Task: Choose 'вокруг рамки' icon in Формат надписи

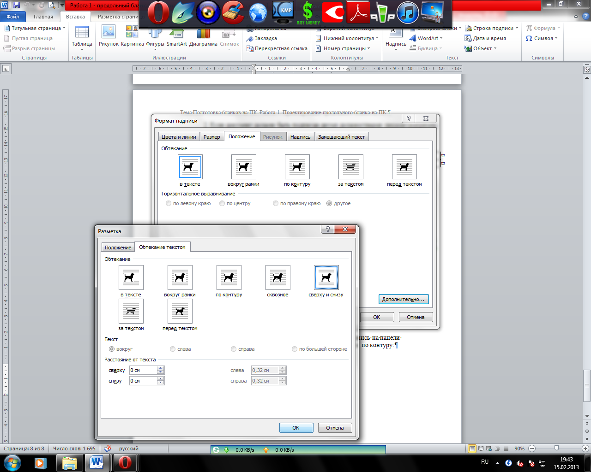Action: pyautogui.click(x=244, y=167)
